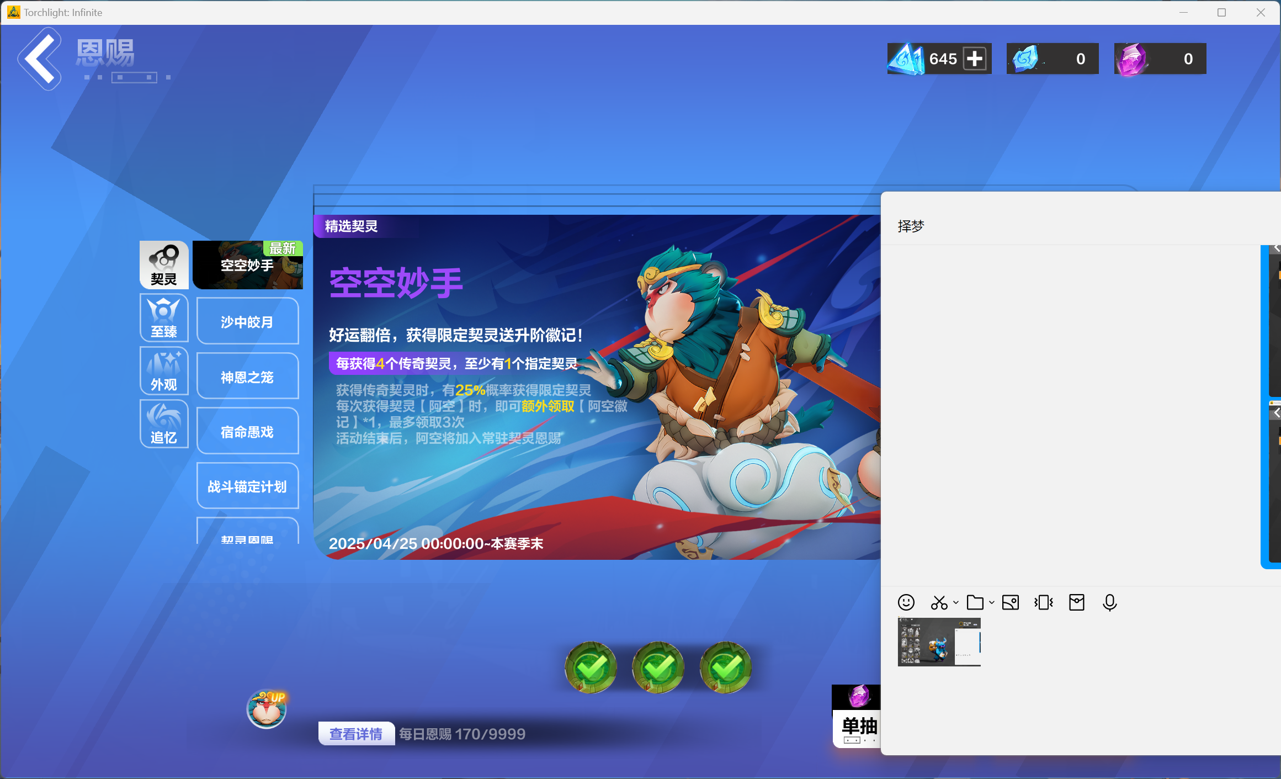Viewport: 1281px width, 779px height.
Task: Choose the 沙中皎月 banner entry
Action: tap(247, 321)
